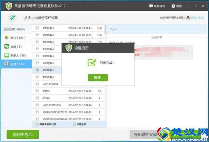
Task: Uncheck the ticked 未知联系人 row checkbox
Action: click(37, 70)
